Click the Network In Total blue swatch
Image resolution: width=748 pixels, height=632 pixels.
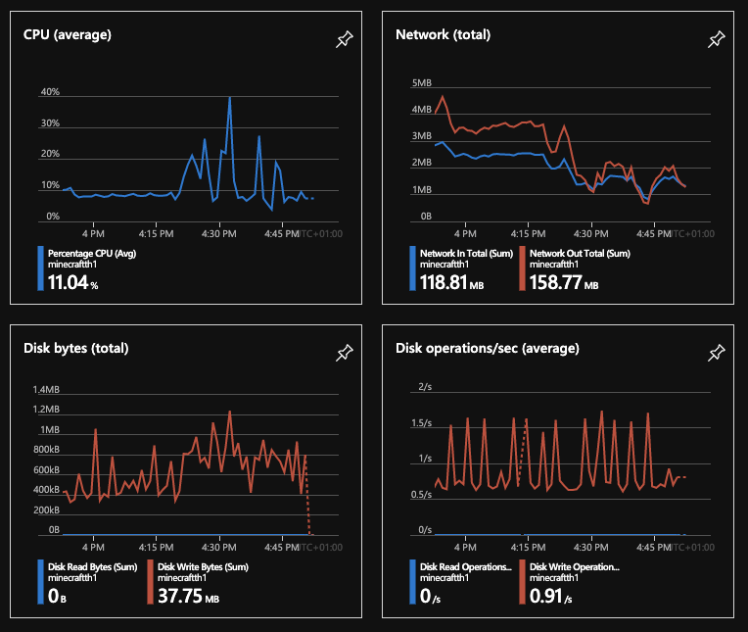point(412,268)
